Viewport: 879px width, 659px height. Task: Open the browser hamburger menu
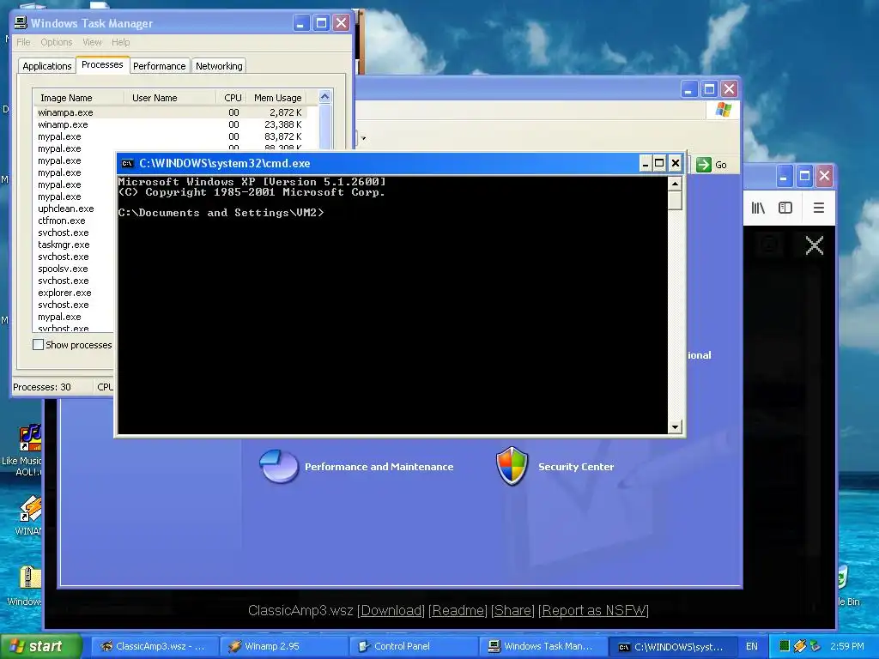818,208
